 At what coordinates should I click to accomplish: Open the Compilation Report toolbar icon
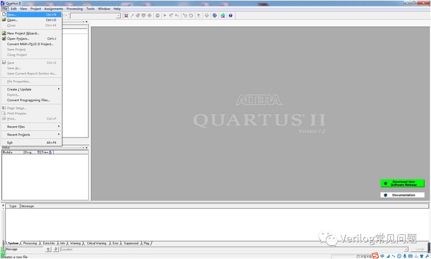click(207, 16)
